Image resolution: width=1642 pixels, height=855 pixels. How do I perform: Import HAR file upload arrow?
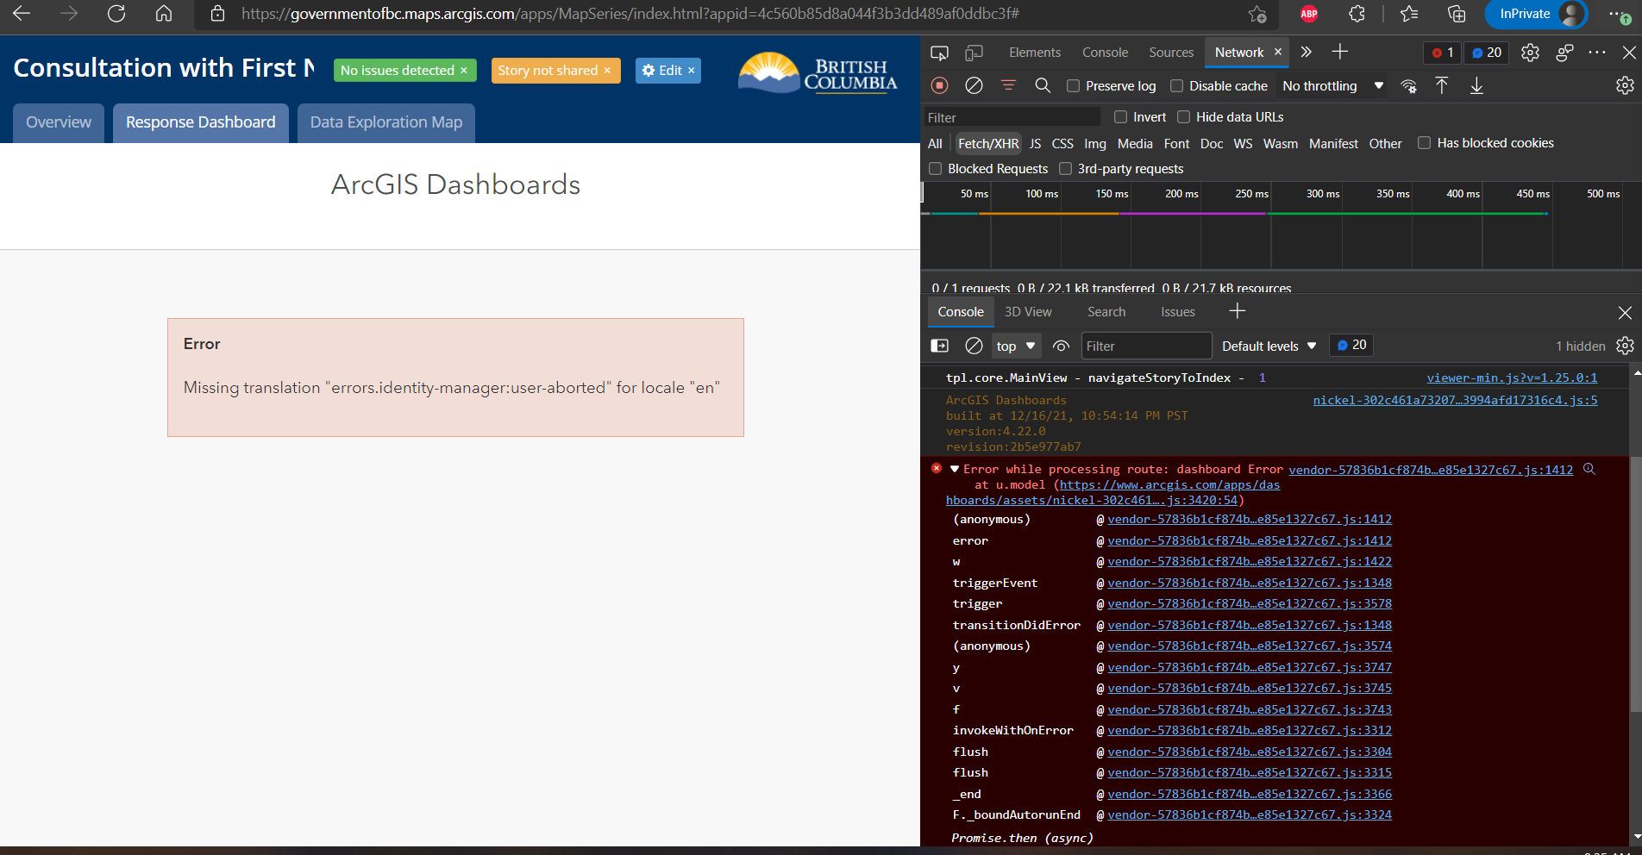(x=1442, y=85)
